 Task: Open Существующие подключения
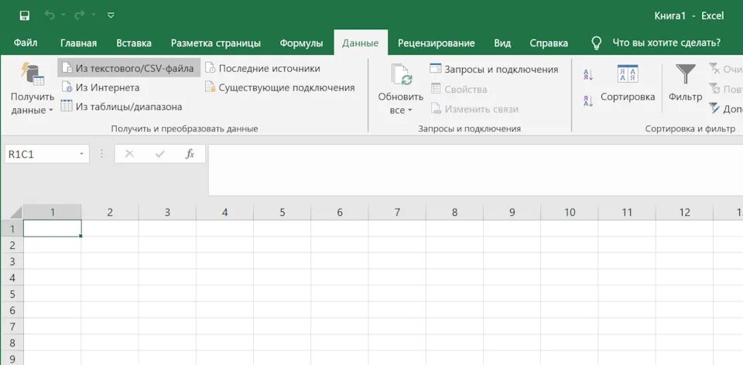279,87
